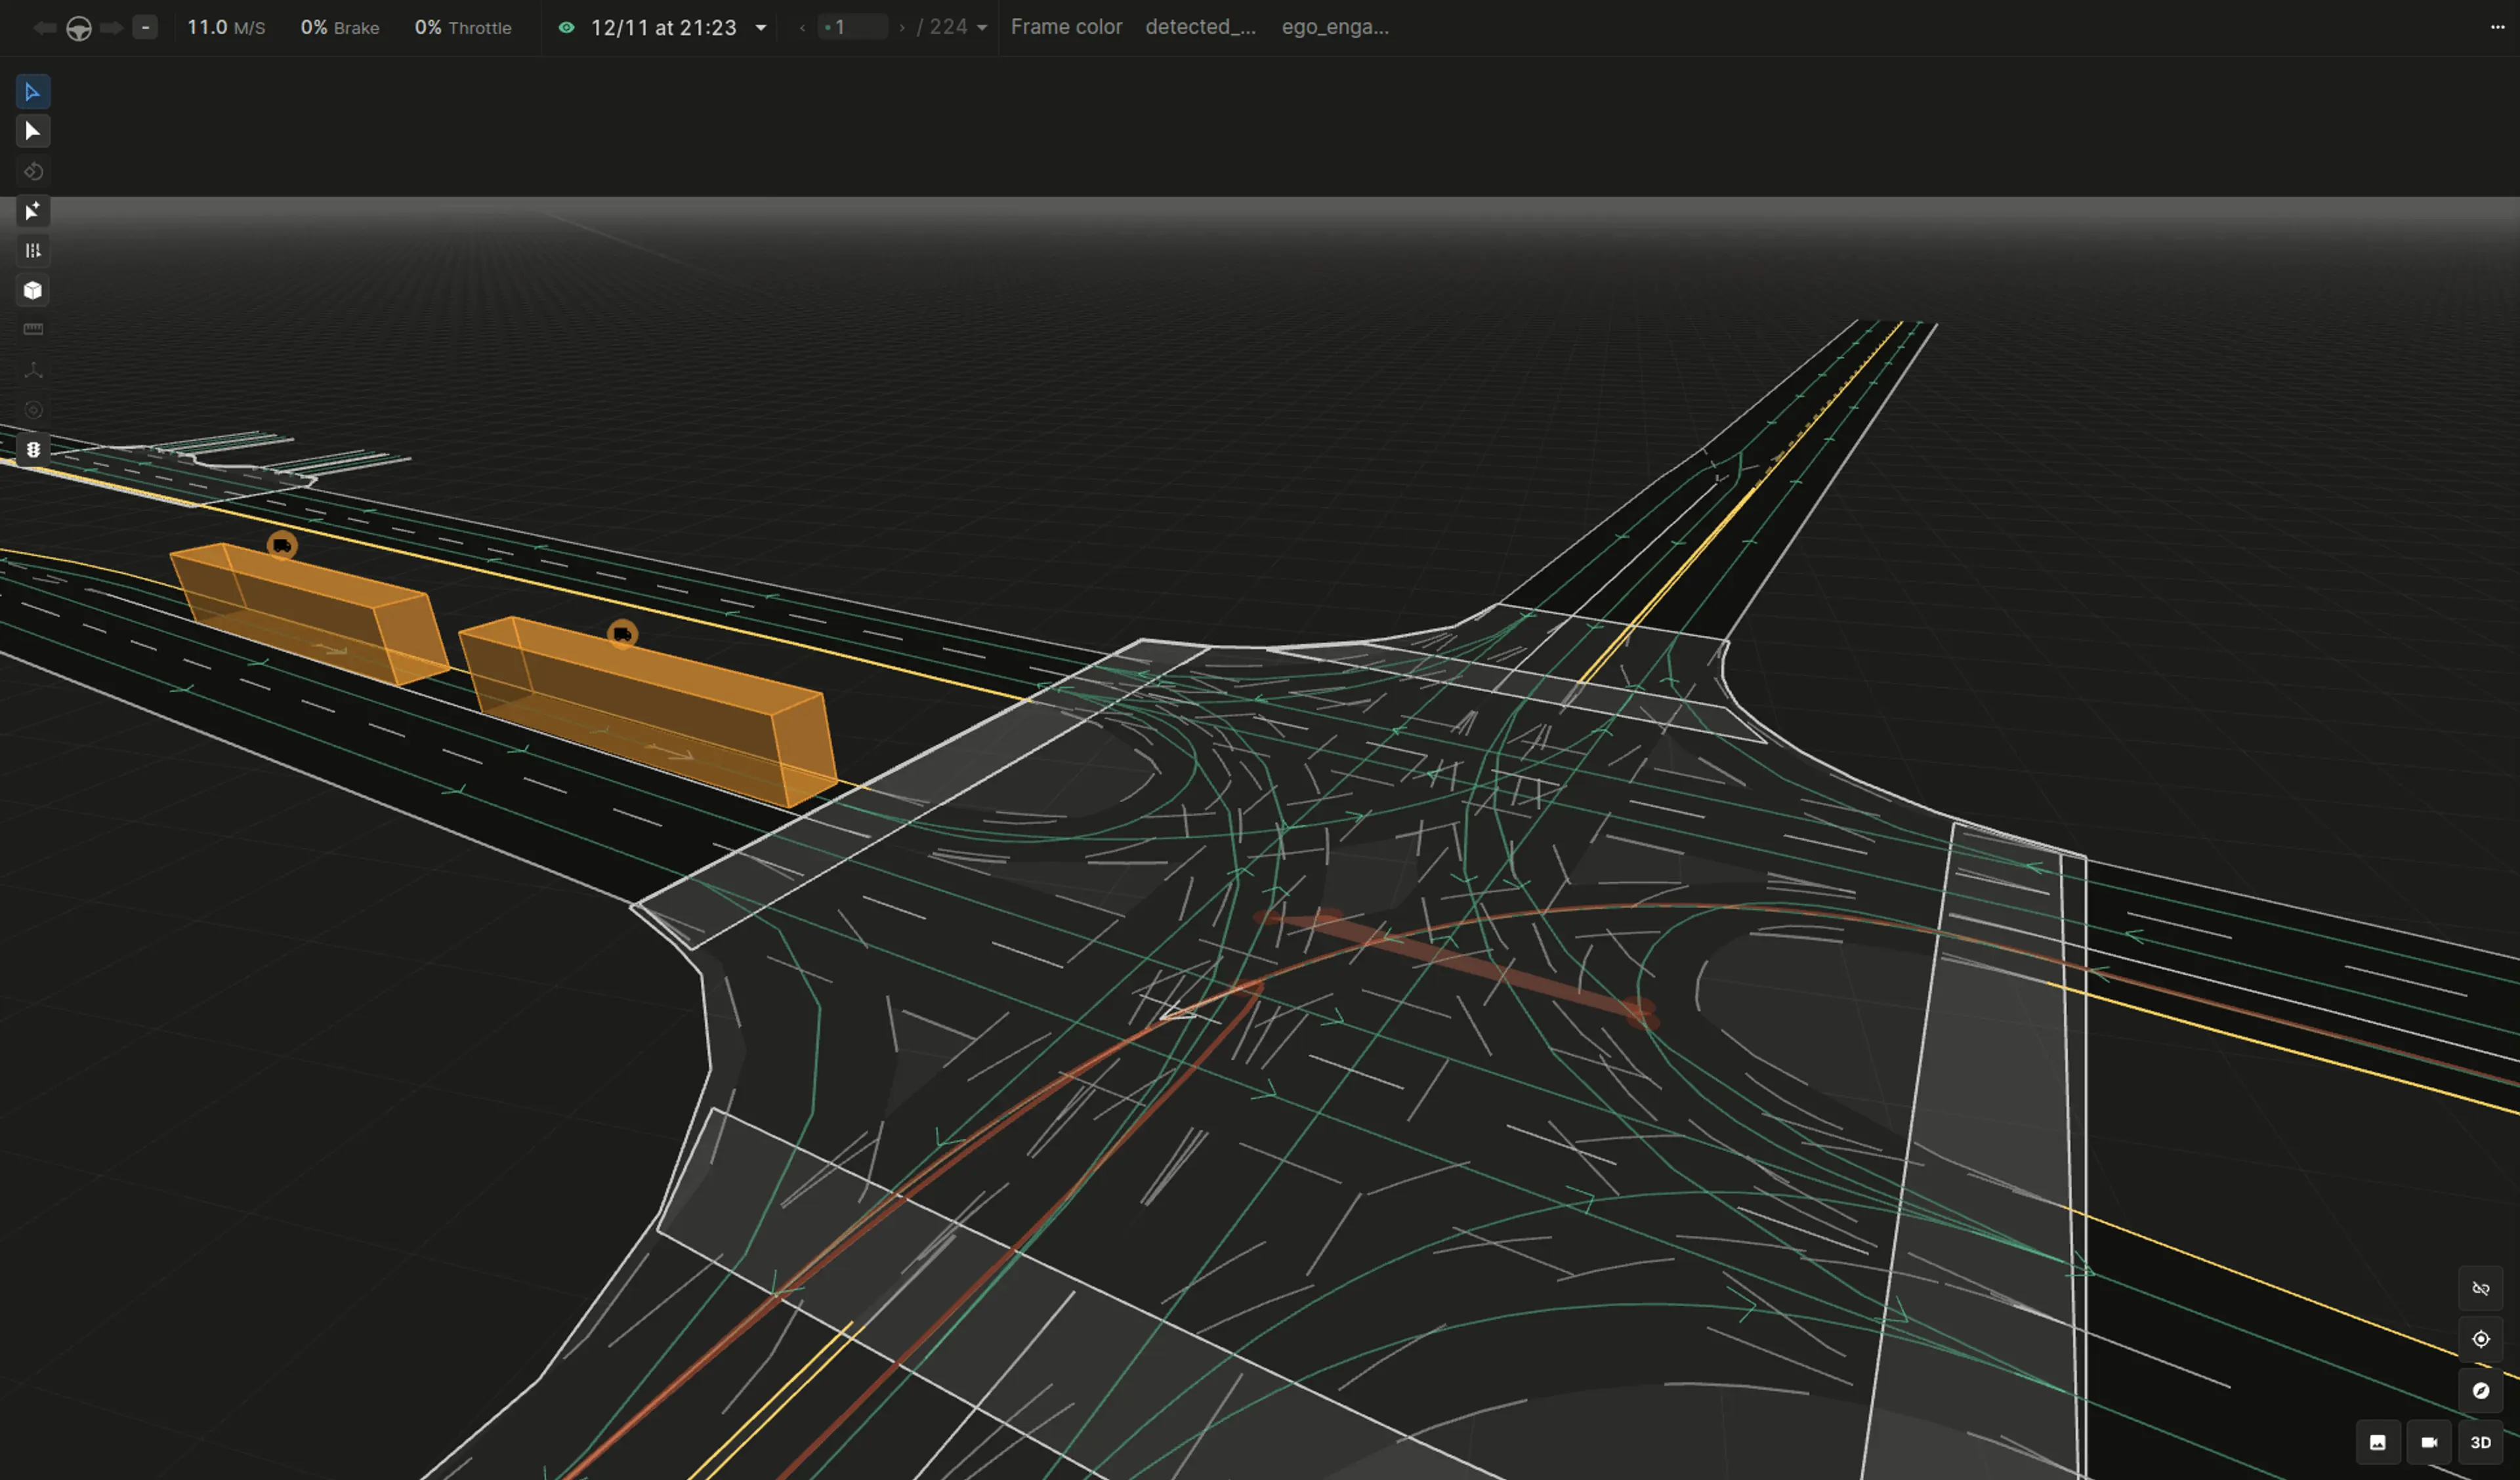
Task: Open the lane lines tool icon
Action: click(32, 250)
